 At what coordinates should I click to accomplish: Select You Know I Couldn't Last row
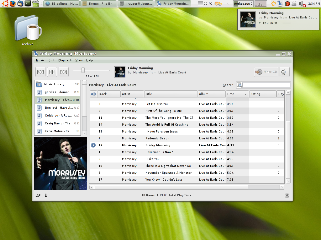[x=187, y=180]
